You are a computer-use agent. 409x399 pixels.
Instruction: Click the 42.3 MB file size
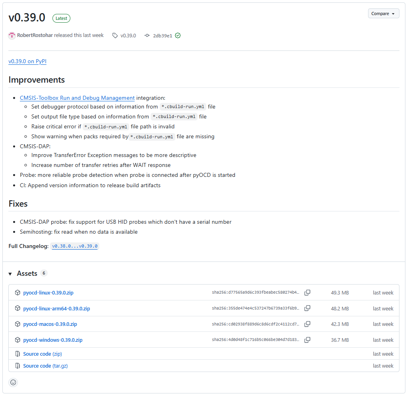pyautogui.click(x=340, y=324)
